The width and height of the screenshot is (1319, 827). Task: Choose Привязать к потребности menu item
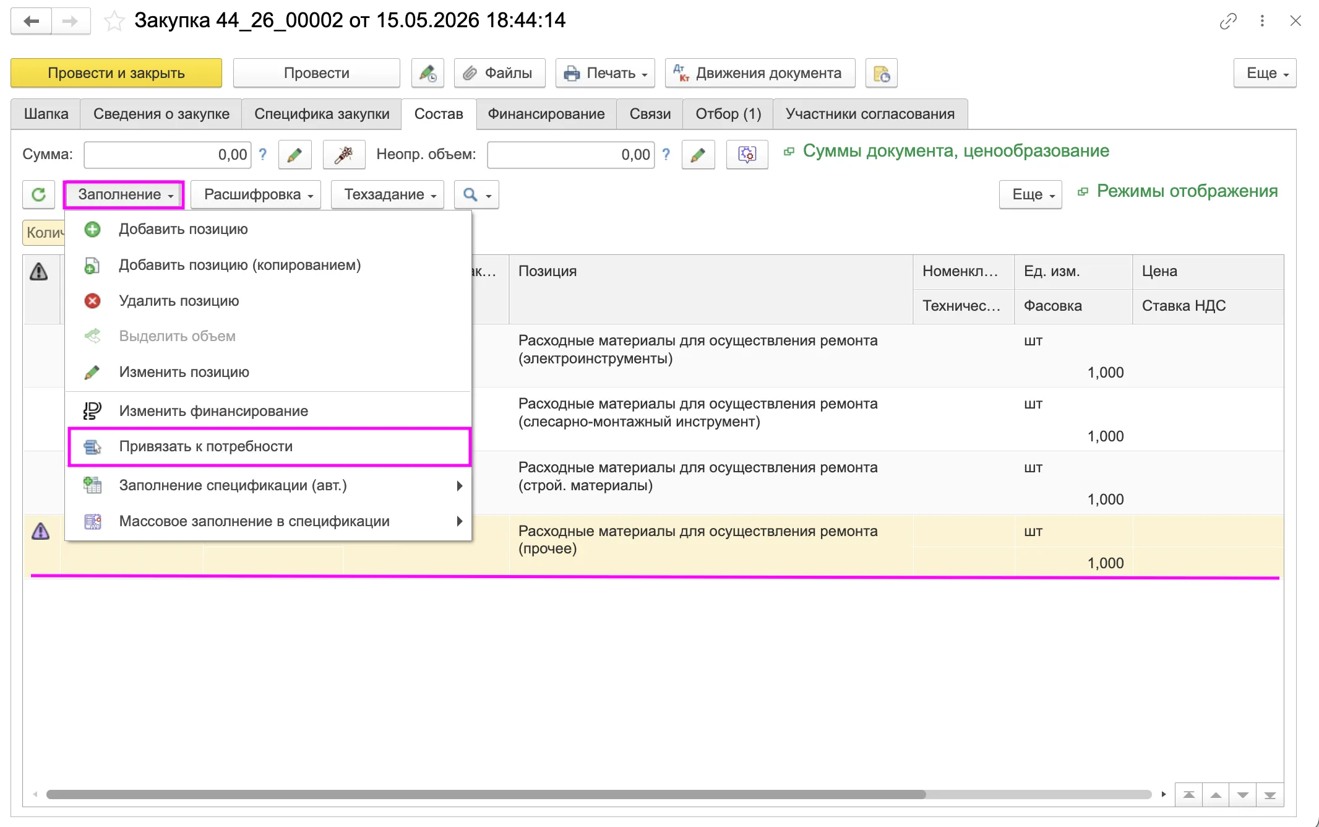coord(269,446)
